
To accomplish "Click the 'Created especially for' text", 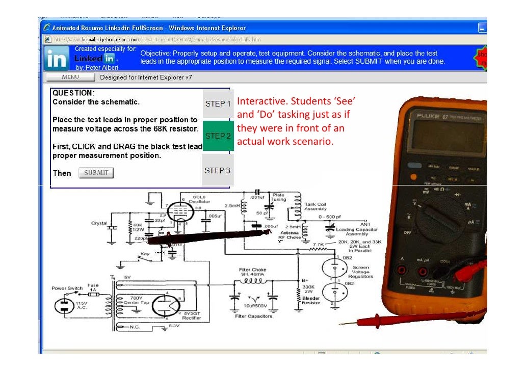I will 105,49.
